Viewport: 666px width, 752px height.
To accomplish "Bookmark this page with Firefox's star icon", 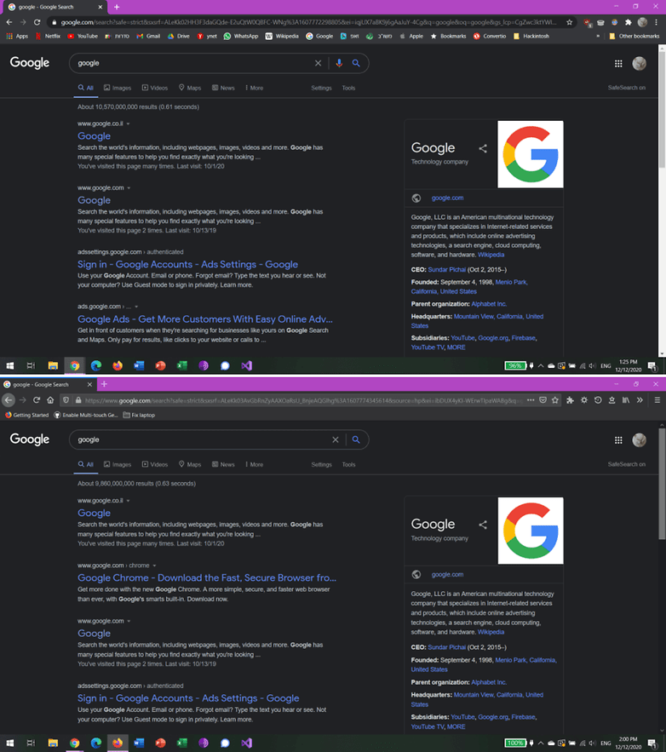I will (x=555, y=400).
